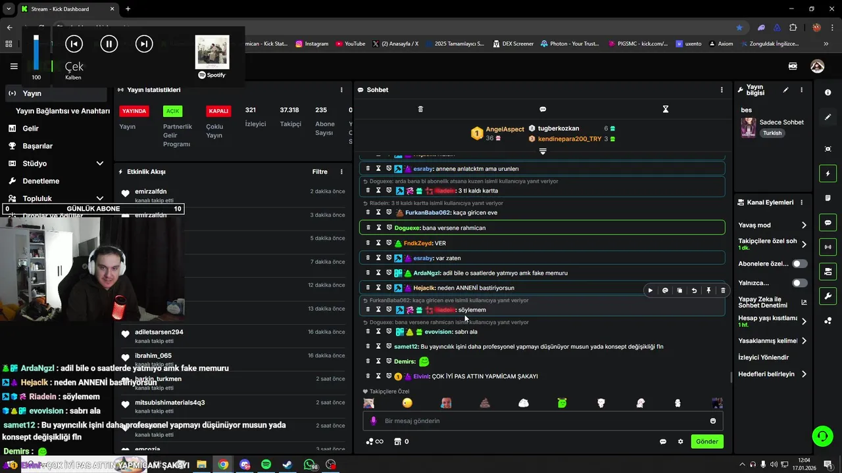The width and height of the screenshot is (842, 473).
Task: Click the play icon in message hover toolbar
Action: [651, 290]
